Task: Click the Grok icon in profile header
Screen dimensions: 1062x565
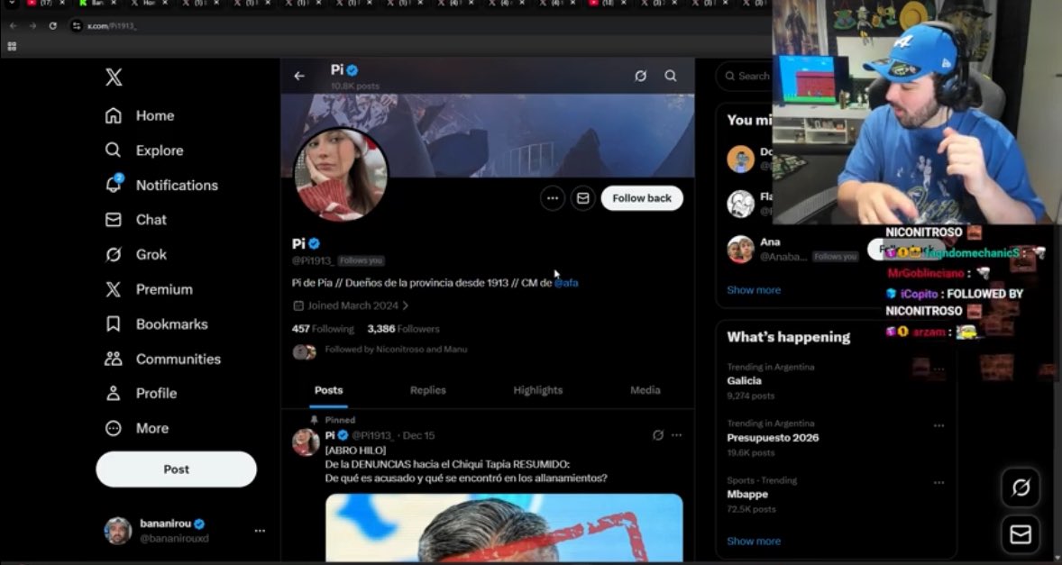Action: (640, 76)
